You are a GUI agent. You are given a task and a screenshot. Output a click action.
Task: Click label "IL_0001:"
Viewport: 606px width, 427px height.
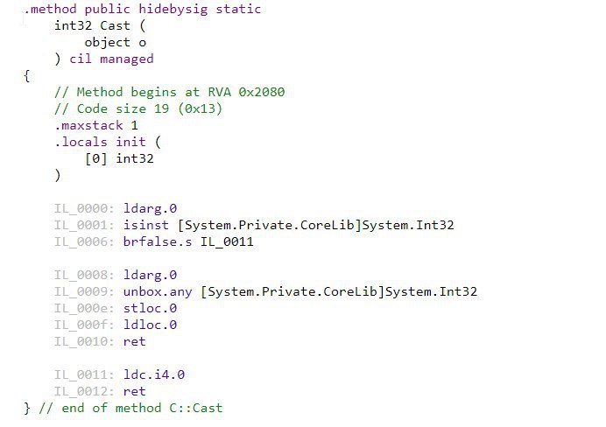(x=84, y=225)
